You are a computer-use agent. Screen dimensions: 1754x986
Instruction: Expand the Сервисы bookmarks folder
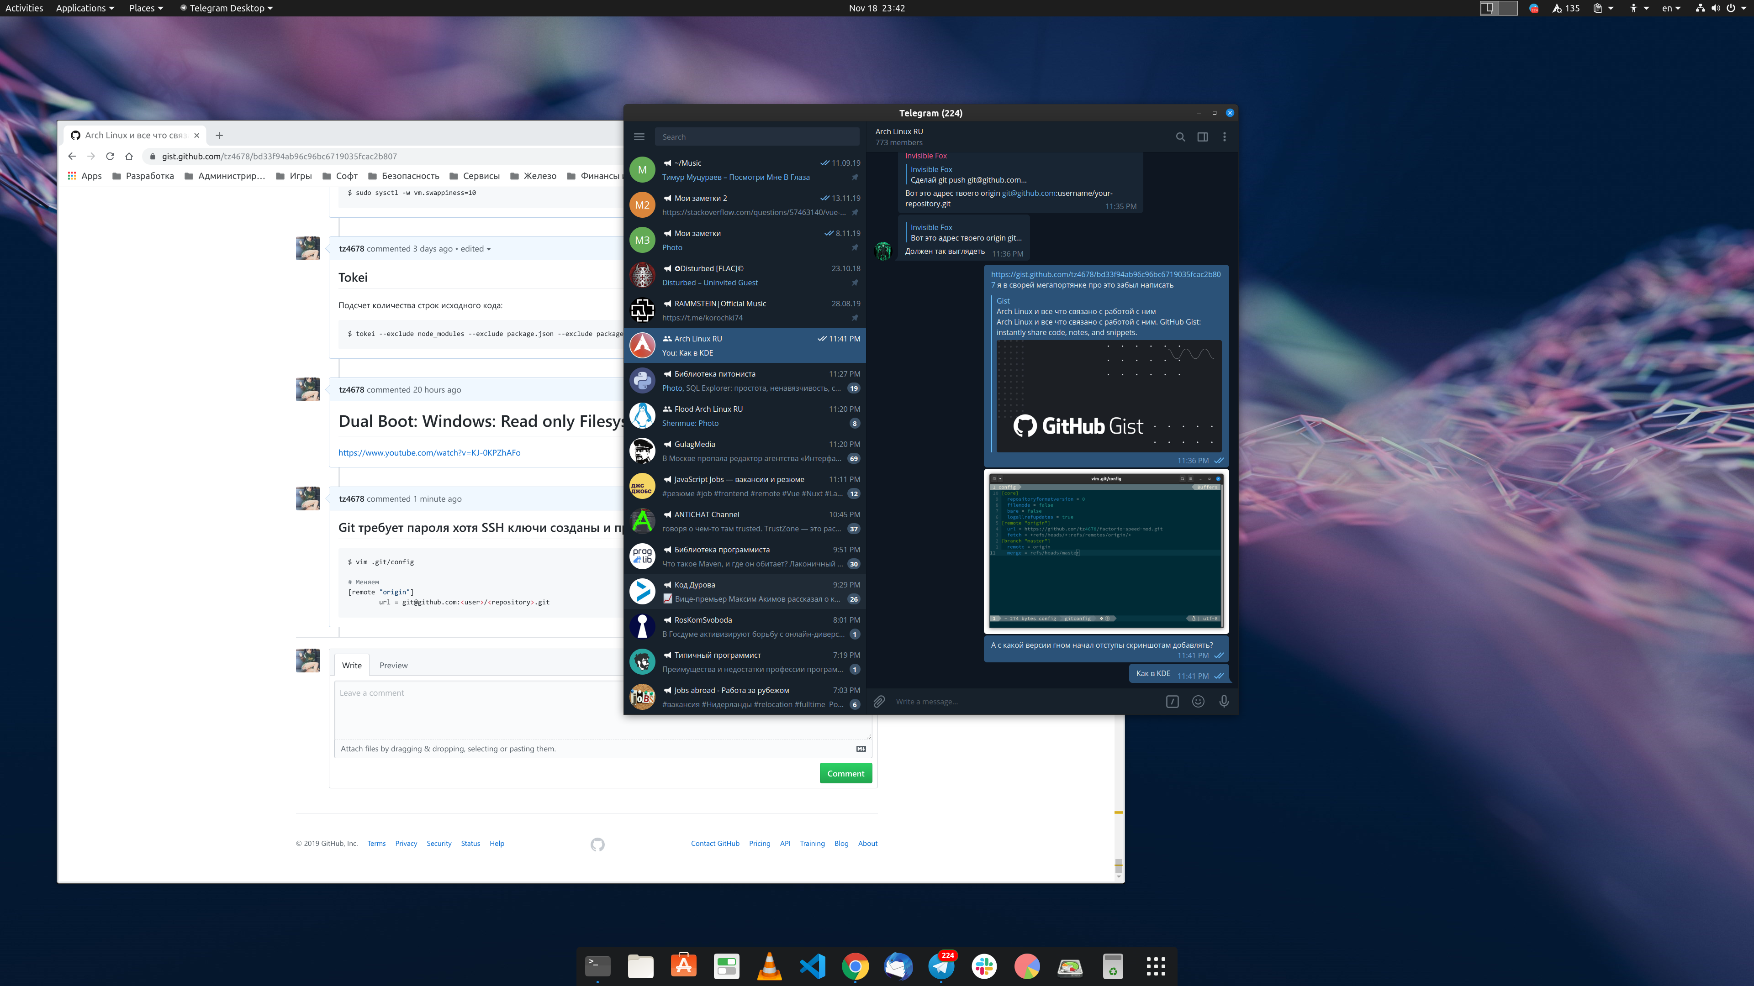[475, 176]
